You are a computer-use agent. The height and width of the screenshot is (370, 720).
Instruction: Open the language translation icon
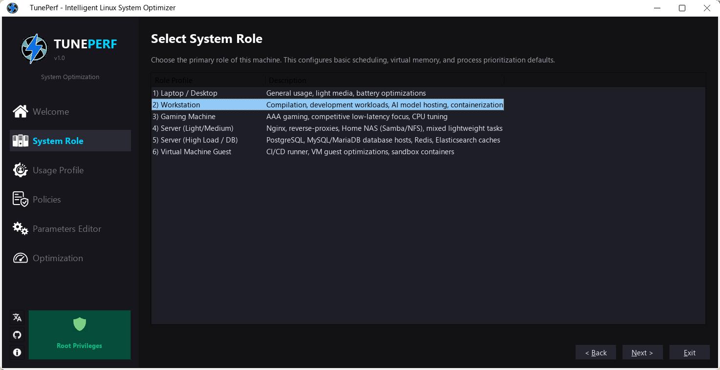pyautogui.click(x=17, y=317)
